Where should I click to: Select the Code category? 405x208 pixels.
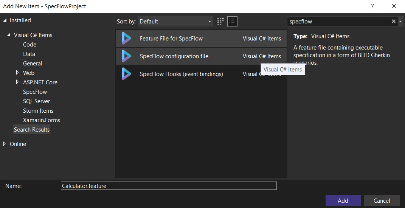point(29,45)
